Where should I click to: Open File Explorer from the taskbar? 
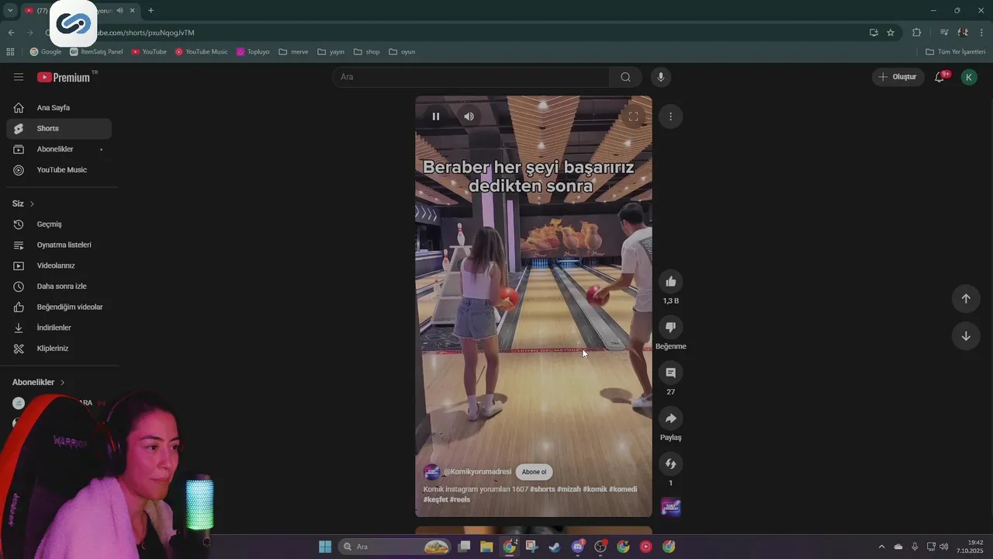(486, 547)
